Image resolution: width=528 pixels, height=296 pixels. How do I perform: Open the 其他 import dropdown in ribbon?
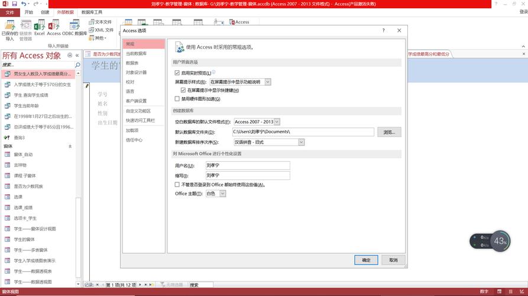tap(98, 38)
